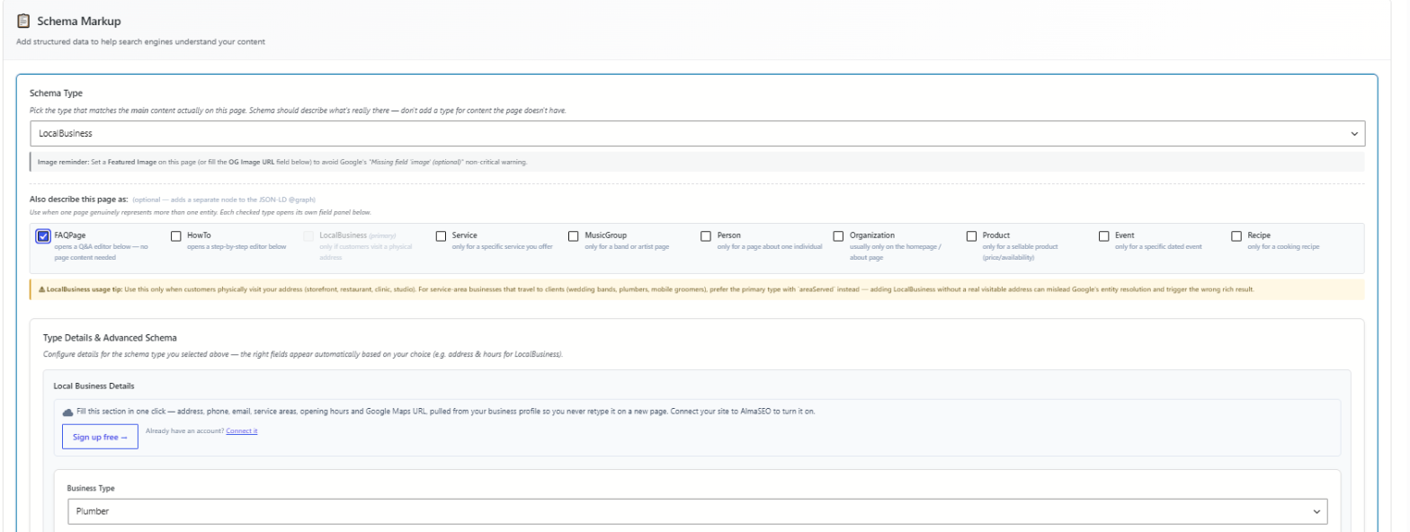Click the Sign up free button
This screenshot has height=532, width=1410.
tap(100, 437)
